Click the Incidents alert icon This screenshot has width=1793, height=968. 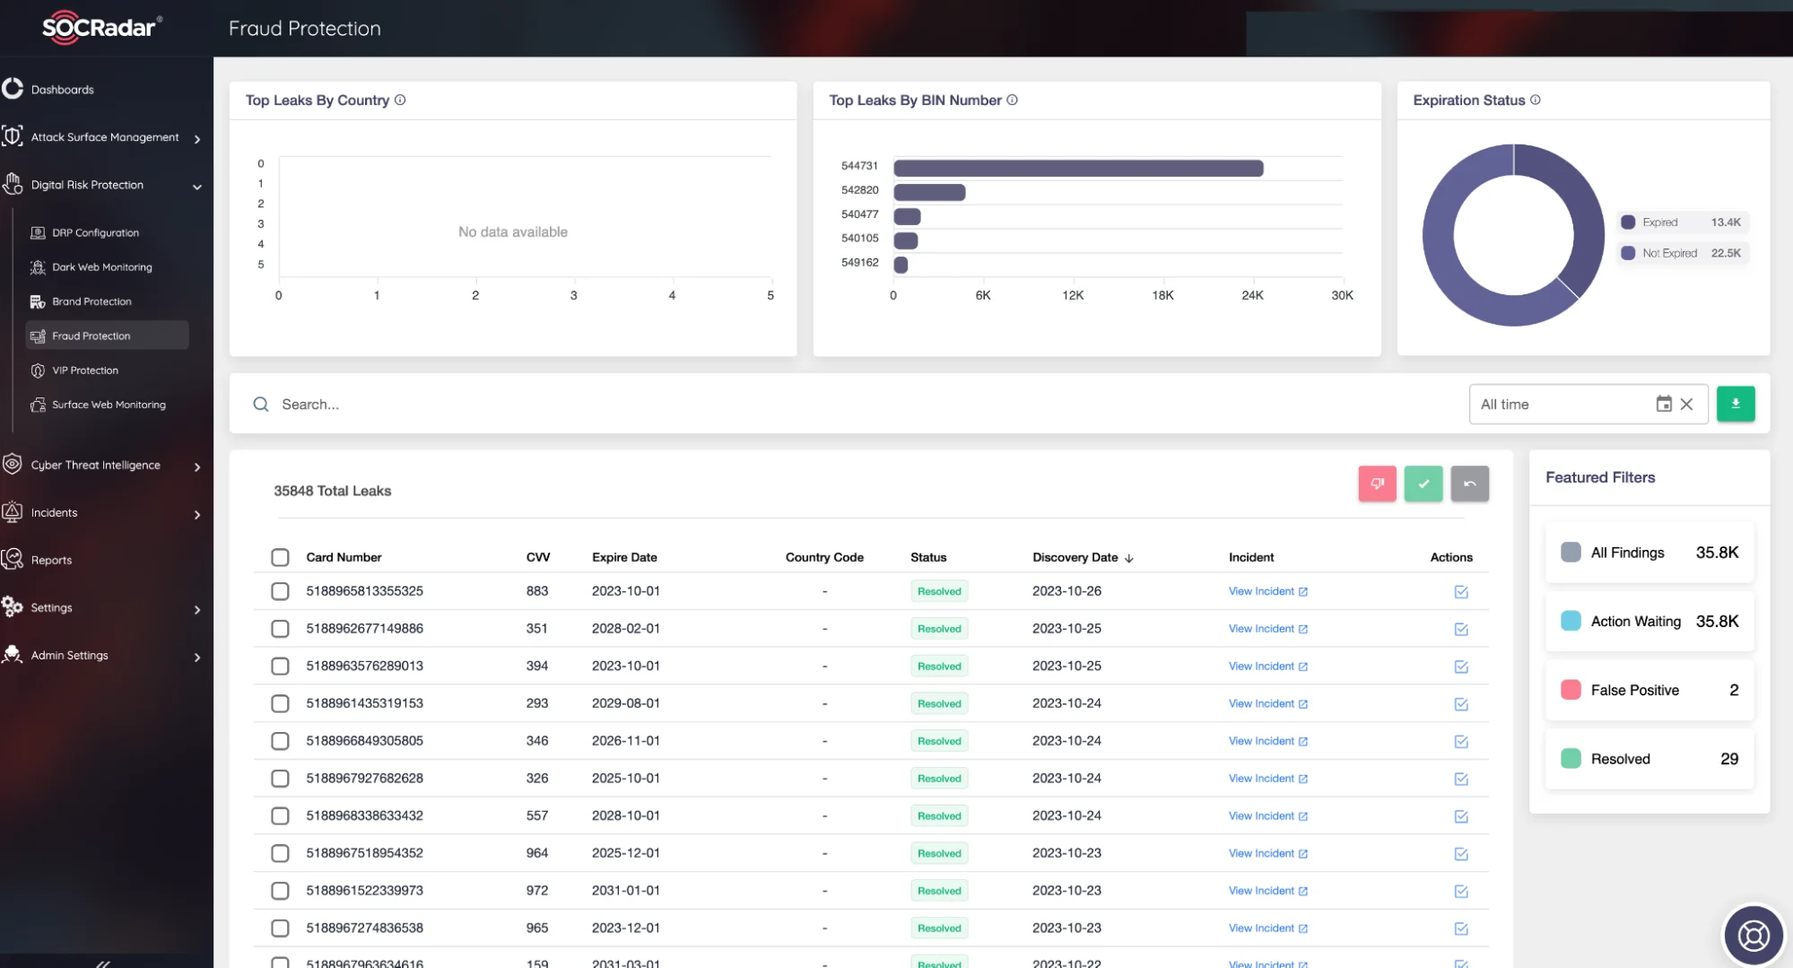tap(12, 511)
